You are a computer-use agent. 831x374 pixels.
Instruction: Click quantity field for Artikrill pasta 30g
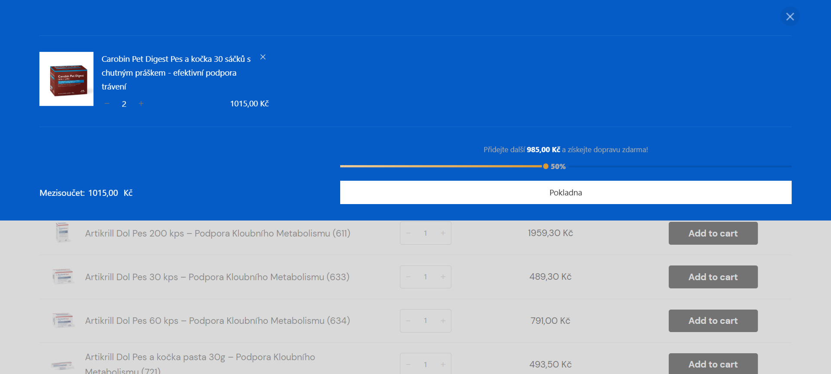(x=425, y=364)
